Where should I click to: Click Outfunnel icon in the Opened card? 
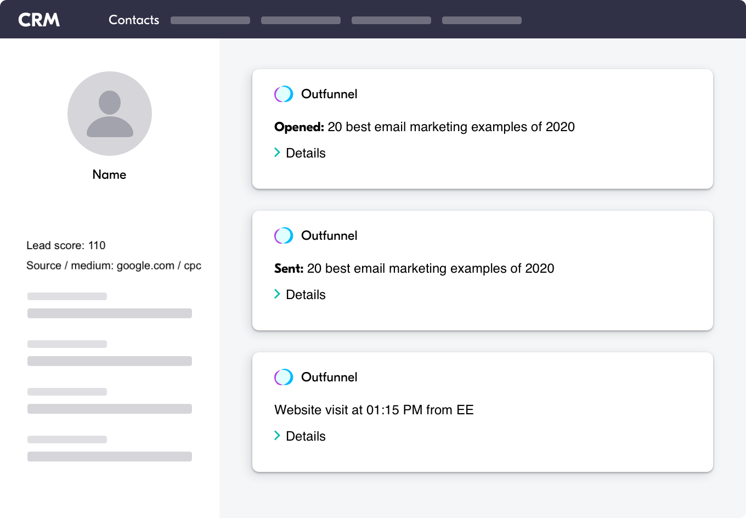[x=284, y=94]
